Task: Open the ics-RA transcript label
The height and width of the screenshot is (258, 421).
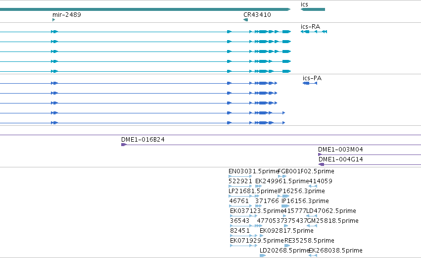Action: [310, 26]
